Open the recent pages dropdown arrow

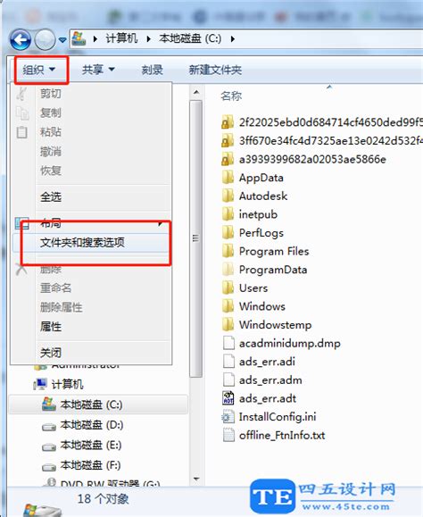[x=62, y=40]
